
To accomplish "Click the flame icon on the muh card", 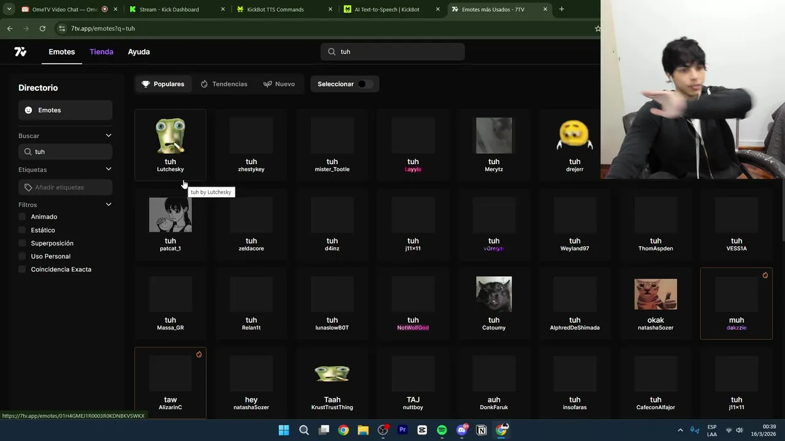I will (x=765, y=276).
